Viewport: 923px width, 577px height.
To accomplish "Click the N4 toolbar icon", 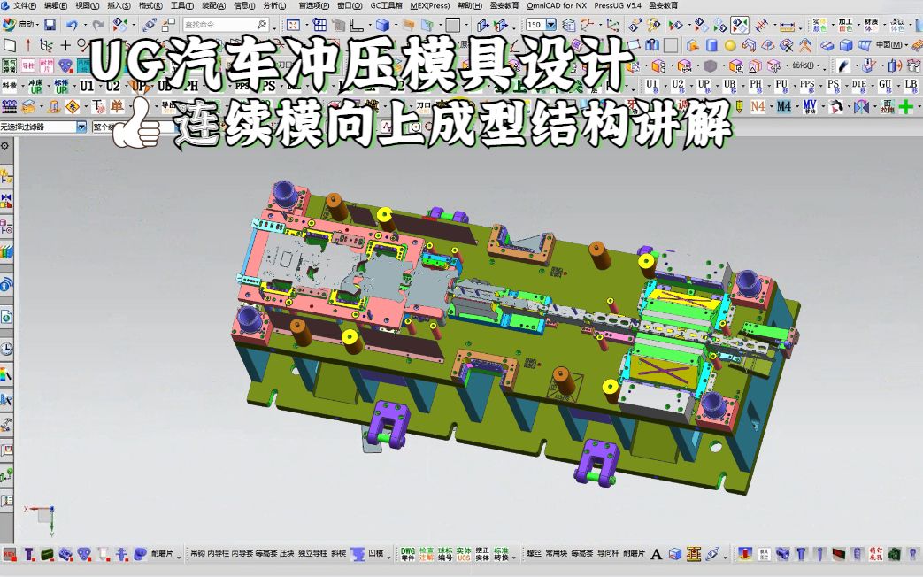I will (758, 106).
